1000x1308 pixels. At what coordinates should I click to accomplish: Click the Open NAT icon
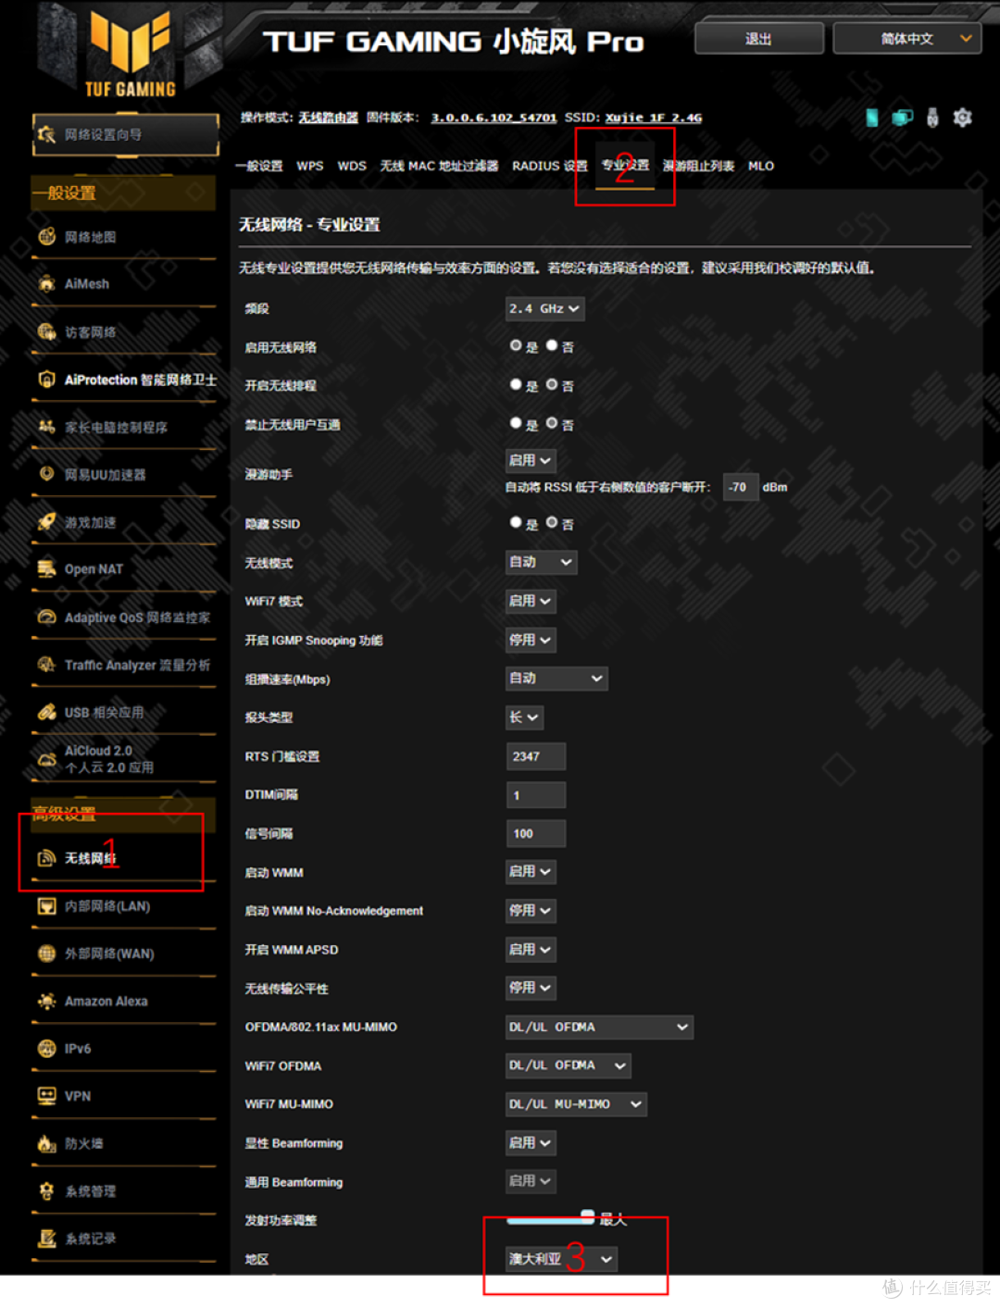click(x=46, y=569)
